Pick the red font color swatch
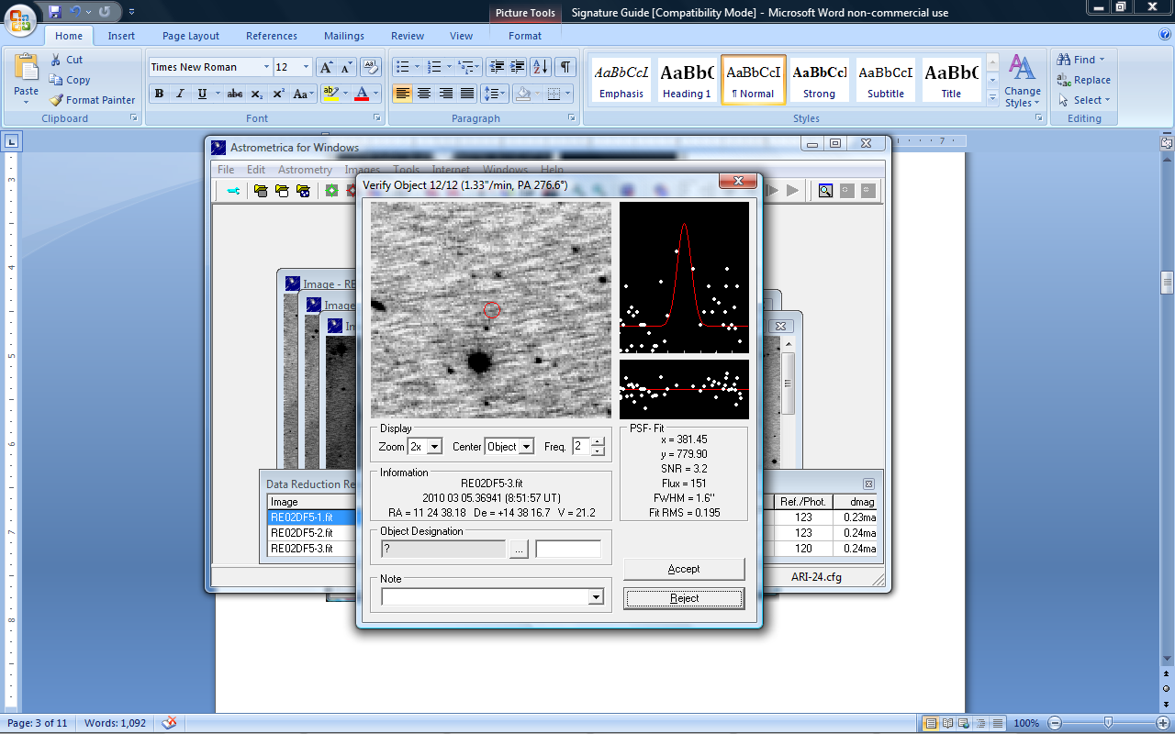The height and width of the screenshot is (734, 1175). pyautogui.click(x=362, y=94)
